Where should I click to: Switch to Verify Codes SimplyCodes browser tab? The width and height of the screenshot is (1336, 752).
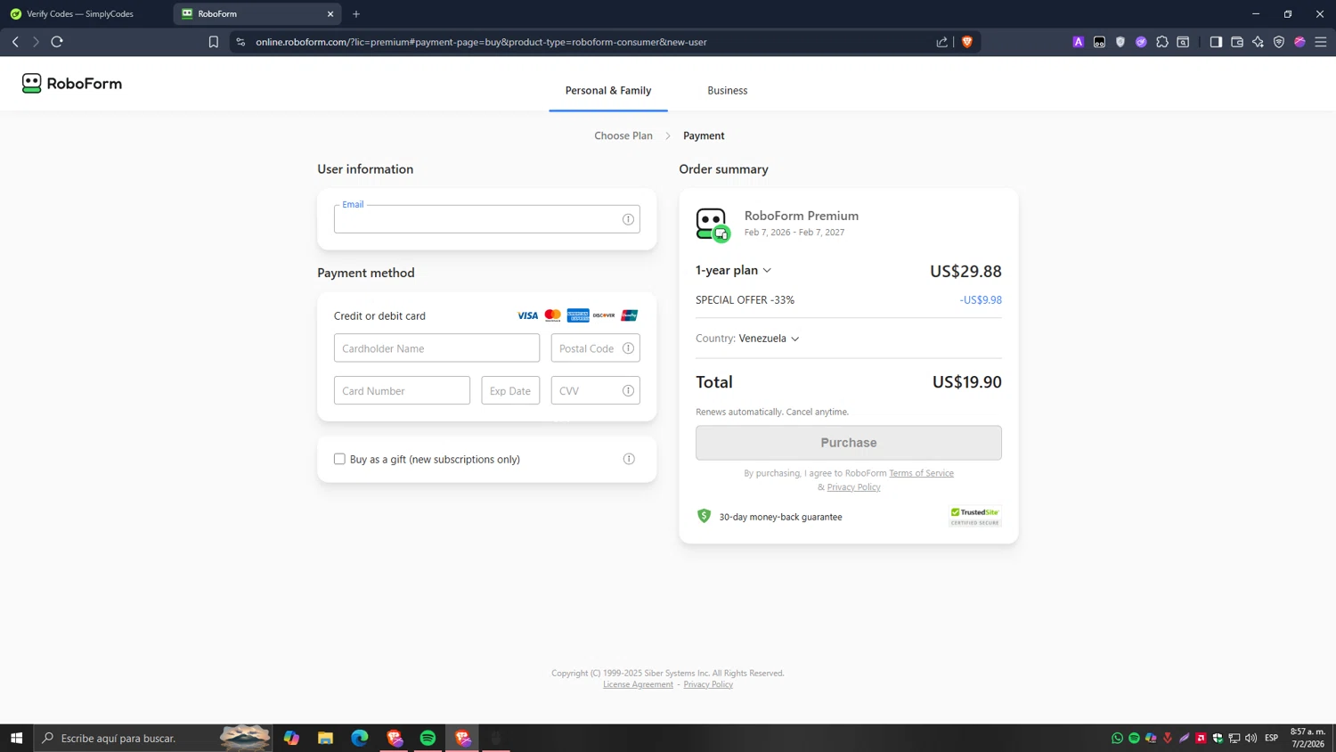pos(80,14)
